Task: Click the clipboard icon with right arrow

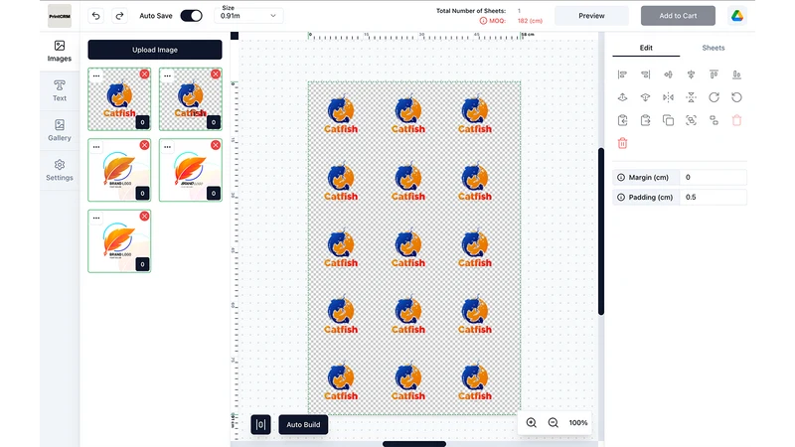Action: [x=645, y=120]
